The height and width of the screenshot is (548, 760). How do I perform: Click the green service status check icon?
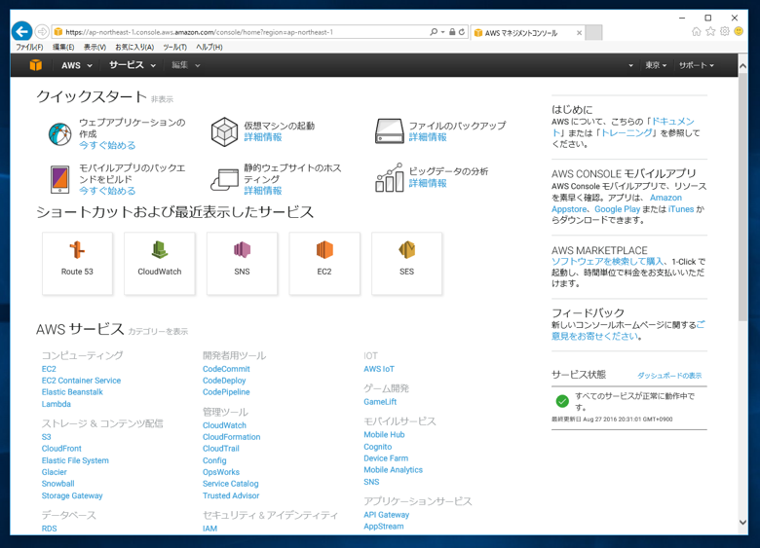coord(562,401)
